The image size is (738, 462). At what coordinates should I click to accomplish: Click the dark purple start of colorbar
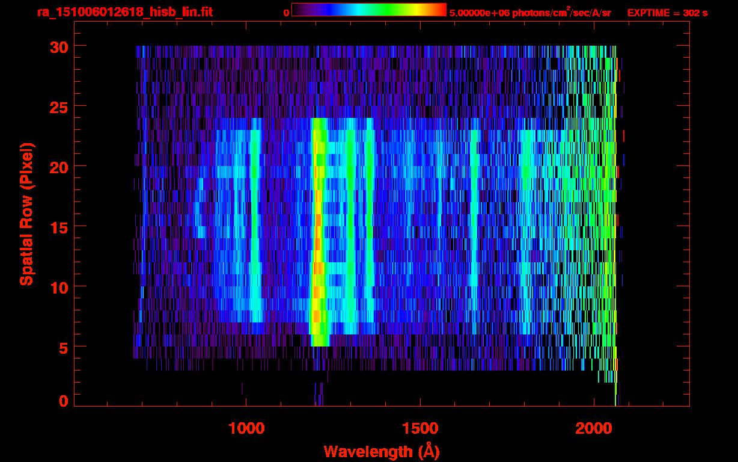coord(296,10)
